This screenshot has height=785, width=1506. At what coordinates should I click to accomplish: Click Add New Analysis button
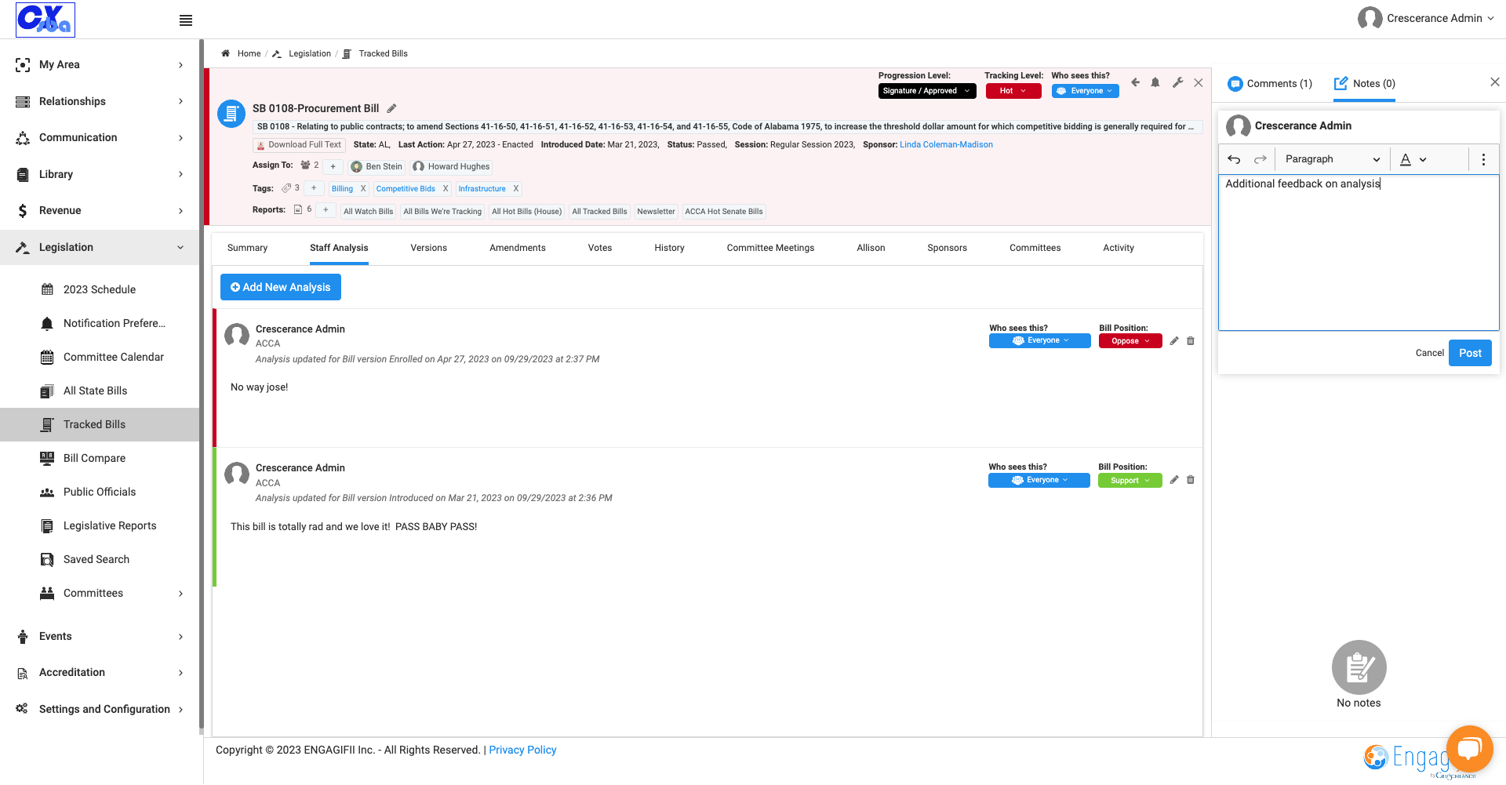coord(281,287)
